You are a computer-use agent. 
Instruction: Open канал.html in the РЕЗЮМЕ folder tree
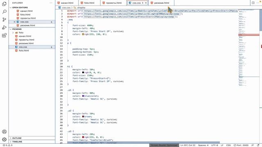25,36
